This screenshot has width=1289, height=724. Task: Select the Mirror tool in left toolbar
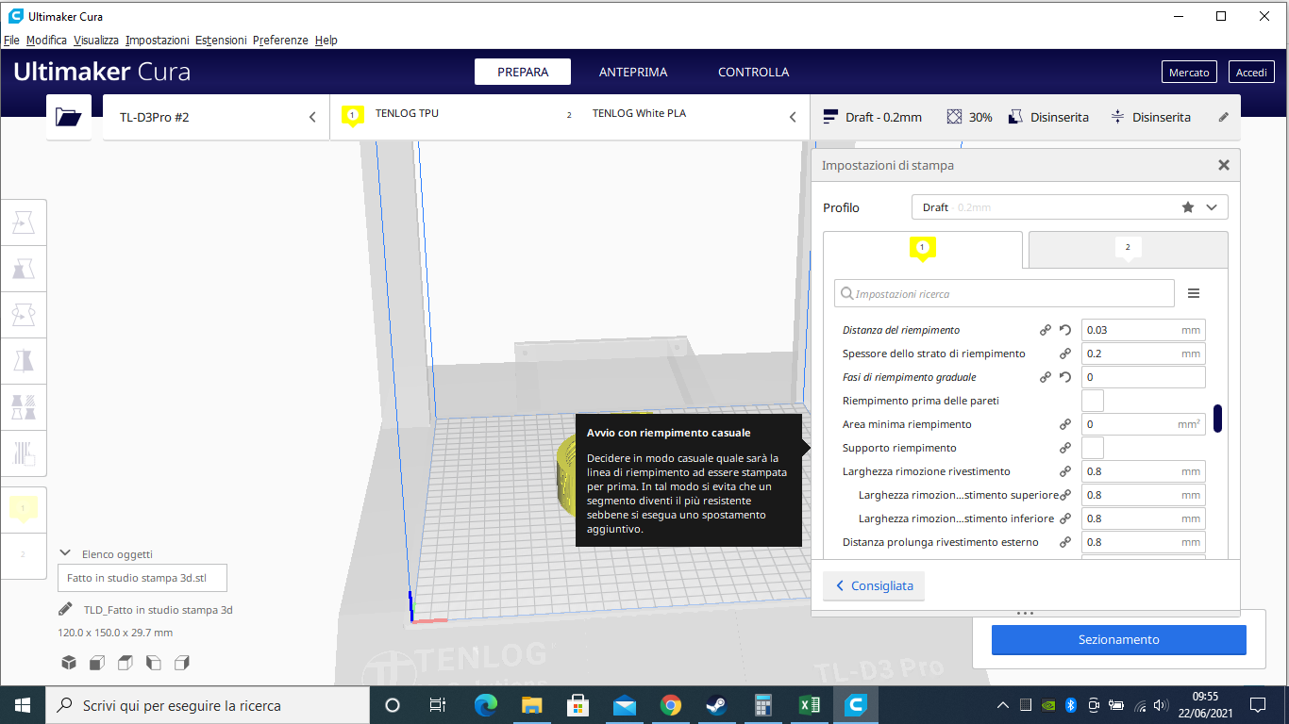24,361
